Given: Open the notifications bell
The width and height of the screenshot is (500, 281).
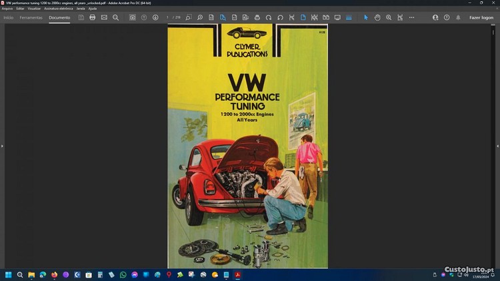Looking at the screenshot, I should (x=458, y=17).
